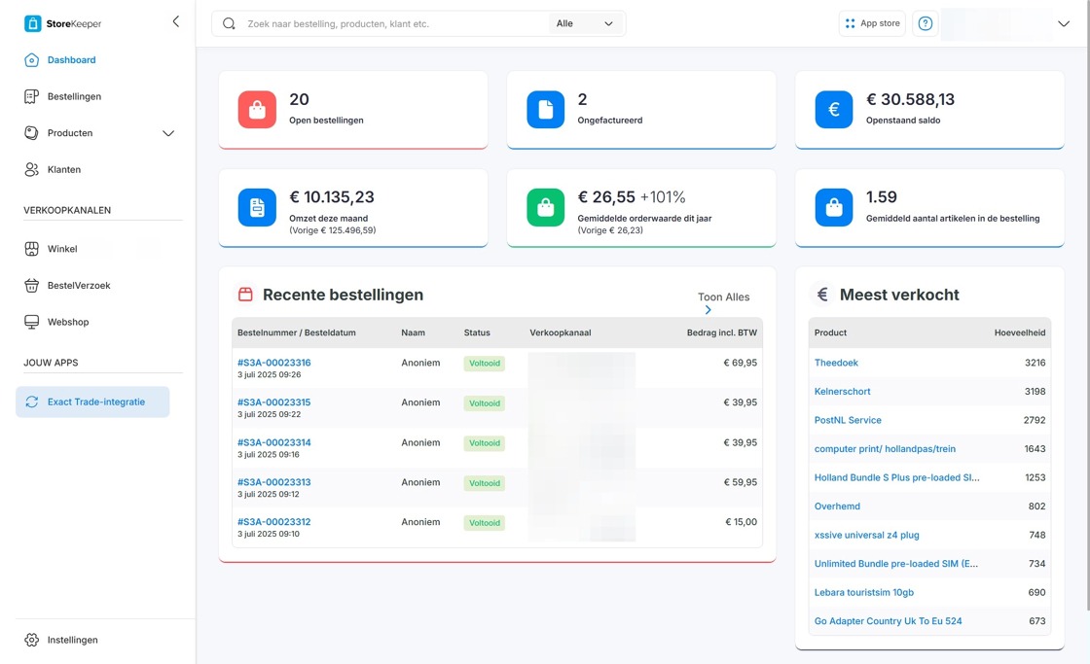
Task: Open the Kelnerschort product
Action: click(x=843, y=391)
